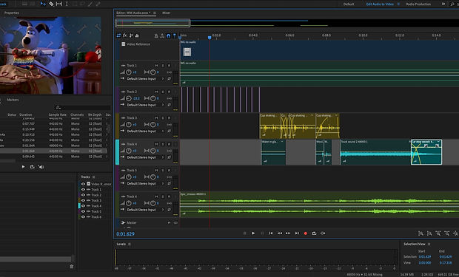
Task: Mute Track 4
Action: coord(156,144)
